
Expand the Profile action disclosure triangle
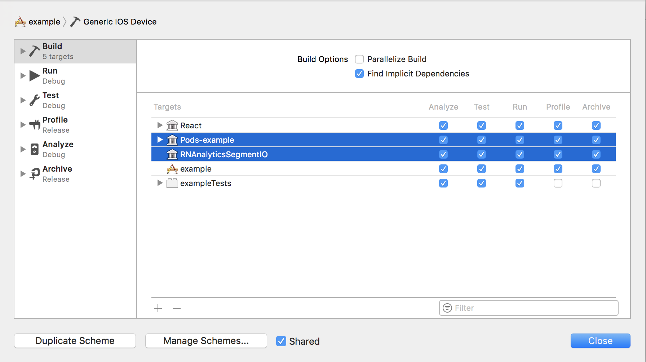[x=23, y=125]
